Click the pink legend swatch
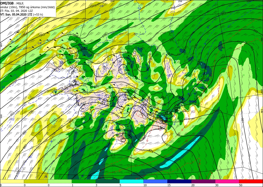The height and width of the screenshot is (187, 263). (x=227, y=181)
